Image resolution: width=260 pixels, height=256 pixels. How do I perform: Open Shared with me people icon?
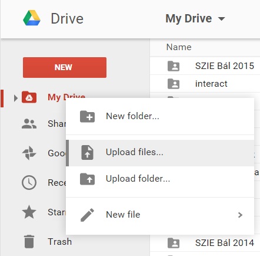[x=29, y=124]
